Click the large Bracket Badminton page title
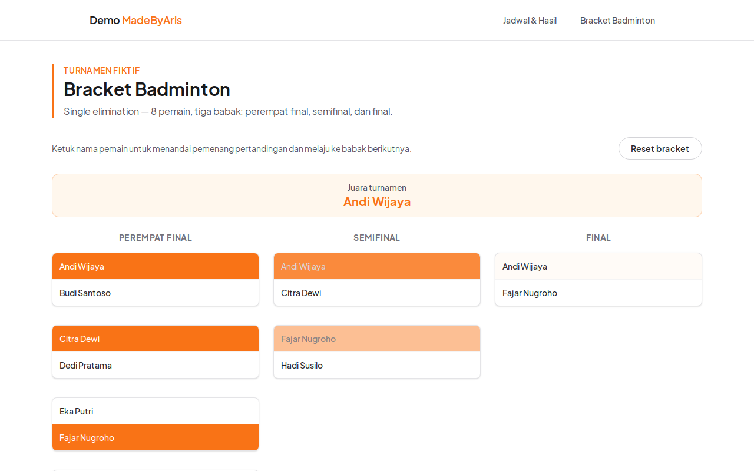The width and height of the screenshot is (754, 471). 147,89
